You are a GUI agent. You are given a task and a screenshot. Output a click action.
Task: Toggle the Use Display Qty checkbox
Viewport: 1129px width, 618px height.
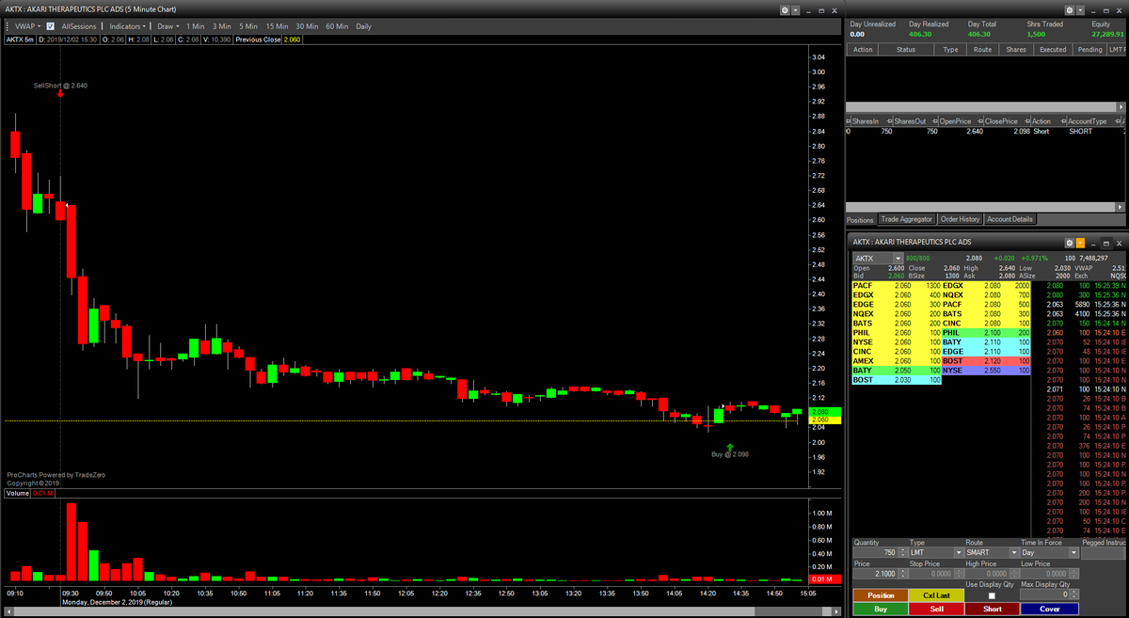[x=992, y=596]
